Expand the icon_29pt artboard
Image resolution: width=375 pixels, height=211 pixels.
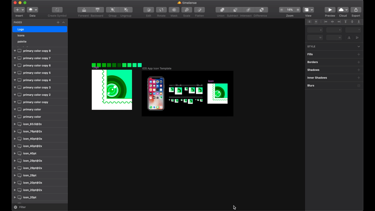15,175
